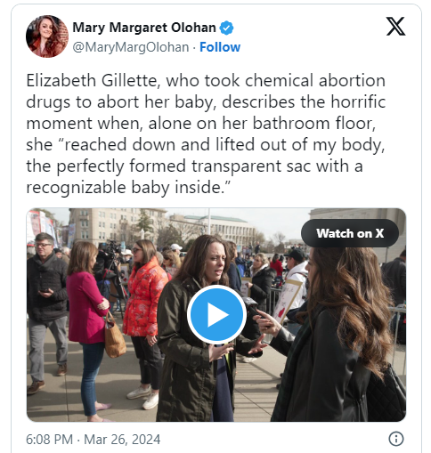Open the @MaryMargOlohan handle link
Image resolution: width=431 pixels, height=453 pixels.
tap(131, 47)
